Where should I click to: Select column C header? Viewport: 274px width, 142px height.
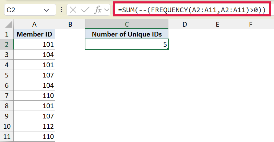127,24
